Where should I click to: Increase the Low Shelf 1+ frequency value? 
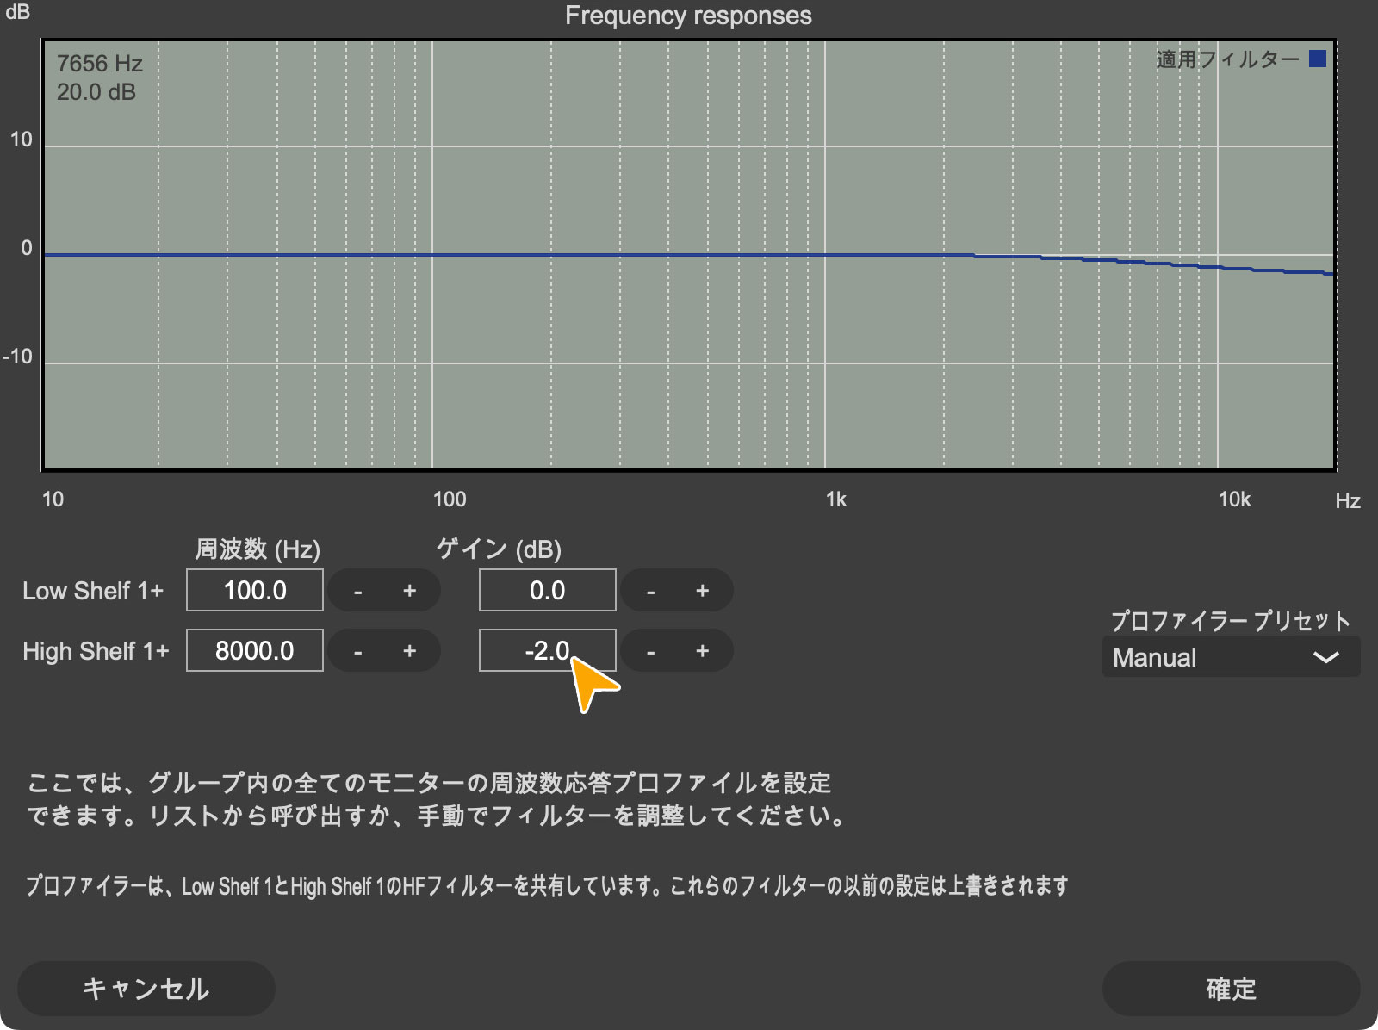click(409, 591)
